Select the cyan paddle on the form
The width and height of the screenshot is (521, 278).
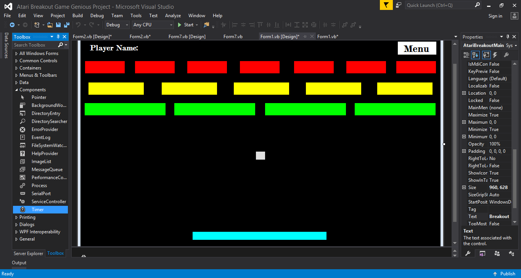point(259,236)
